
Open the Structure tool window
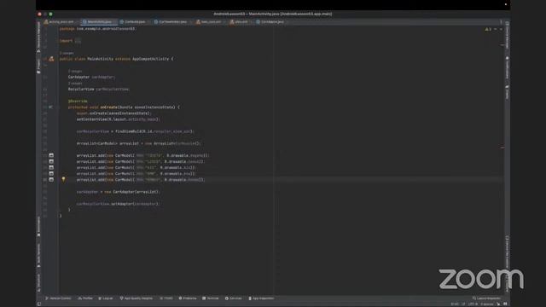pyautogui.click(x=38, y=282)
